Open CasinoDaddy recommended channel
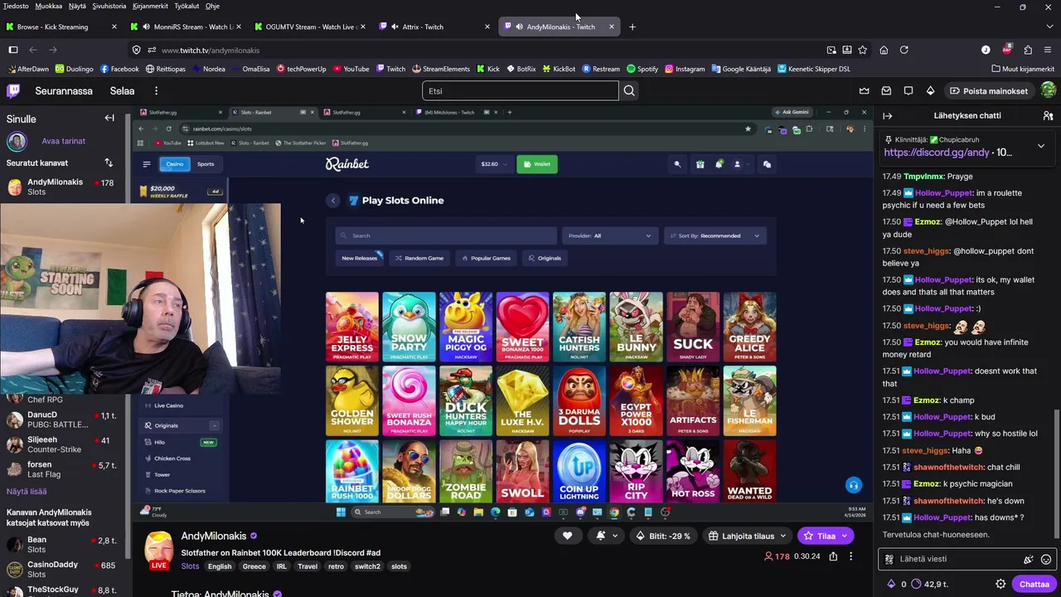 (x=62, y=569)
